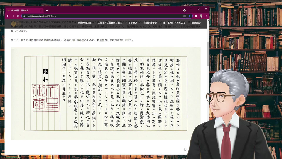
Task: View site information lock icon
Action: coord(24,16)
